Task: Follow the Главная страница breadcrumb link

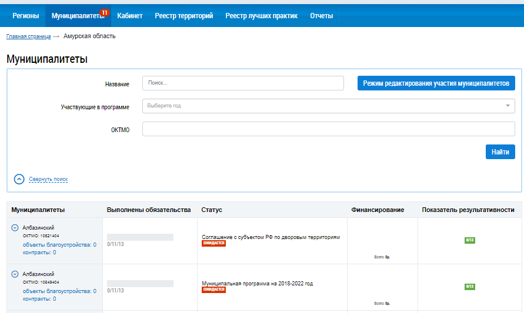Action: pos(28,36)
